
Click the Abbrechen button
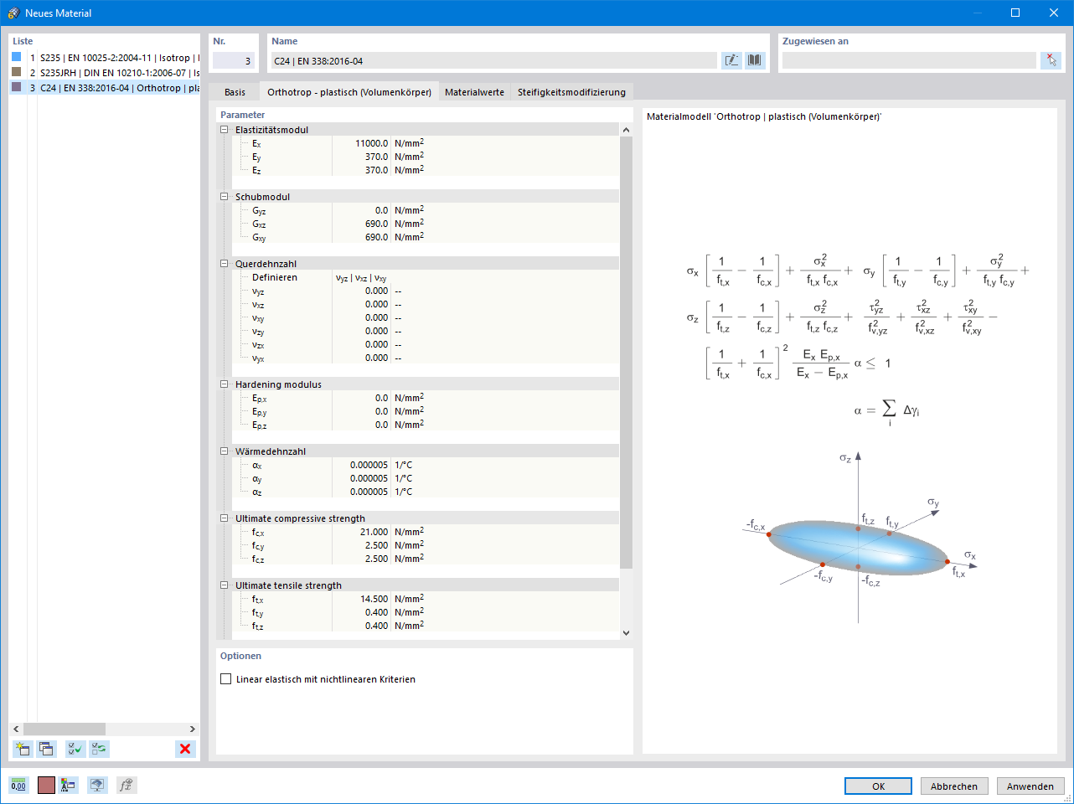tap(954, 786)
